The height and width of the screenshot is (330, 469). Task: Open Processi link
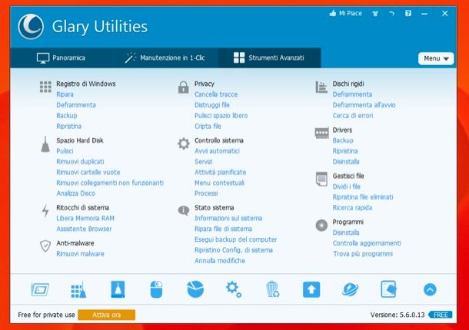click(206, 193)
